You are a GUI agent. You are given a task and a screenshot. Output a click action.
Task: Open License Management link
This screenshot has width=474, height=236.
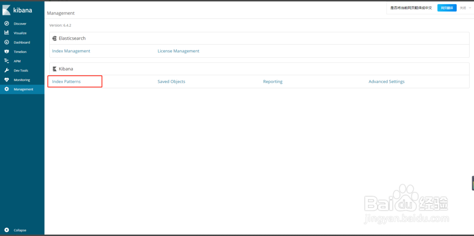178,51
